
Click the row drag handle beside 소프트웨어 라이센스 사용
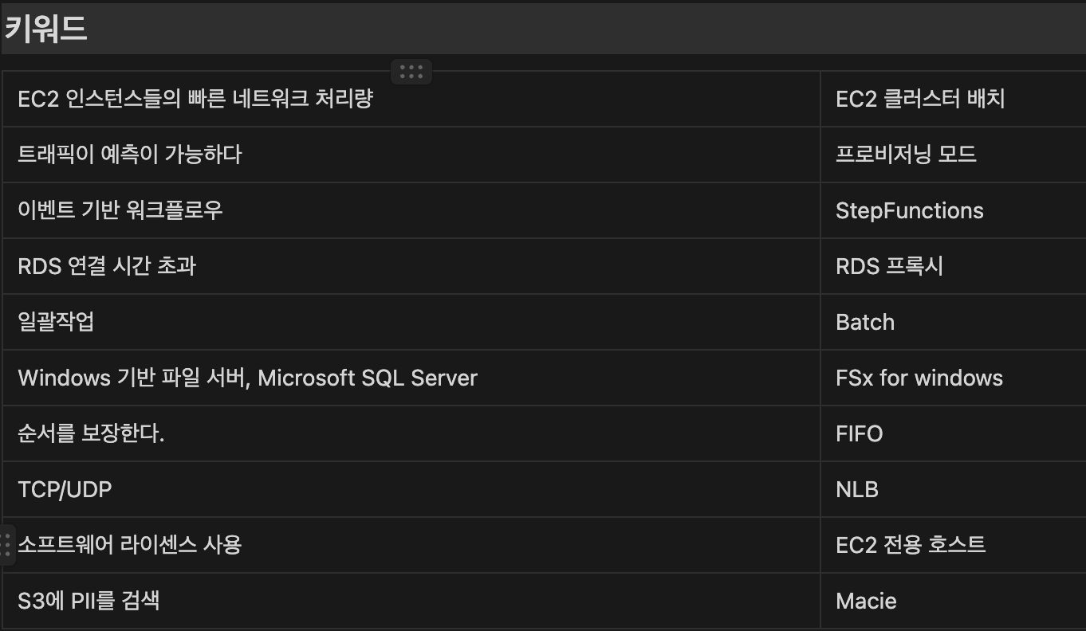tap(6, 545)
